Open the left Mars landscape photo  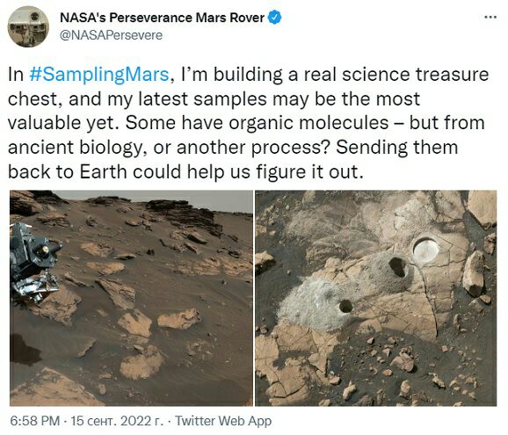(131, 298)
